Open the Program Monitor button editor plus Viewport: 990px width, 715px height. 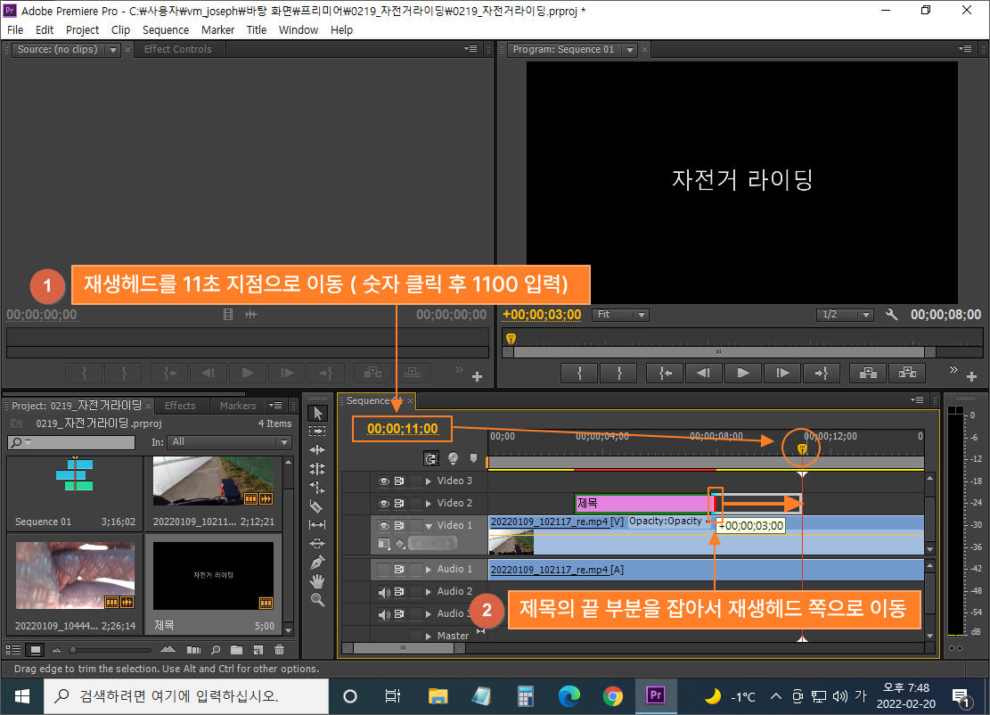point(971,376)
